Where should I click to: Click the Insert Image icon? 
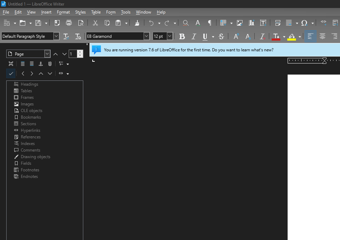240,23
